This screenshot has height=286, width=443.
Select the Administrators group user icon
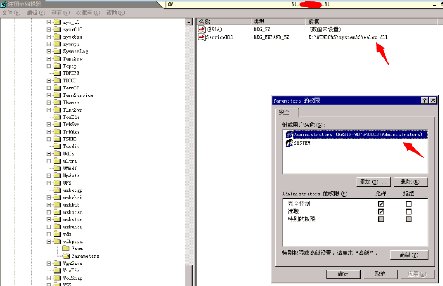[289, 134]
